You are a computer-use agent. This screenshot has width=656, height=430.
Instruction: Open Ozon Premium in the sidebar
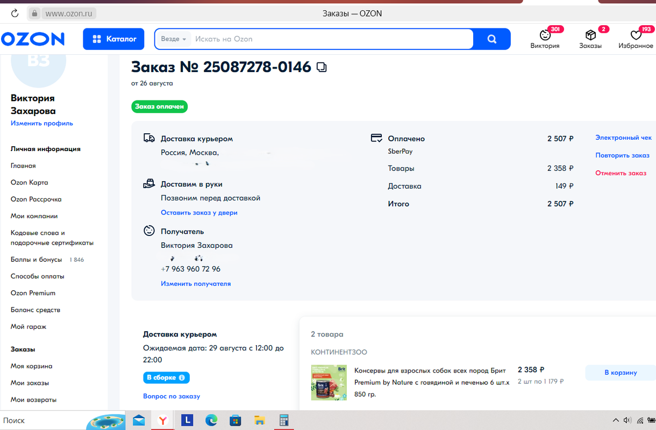(33, 293)
